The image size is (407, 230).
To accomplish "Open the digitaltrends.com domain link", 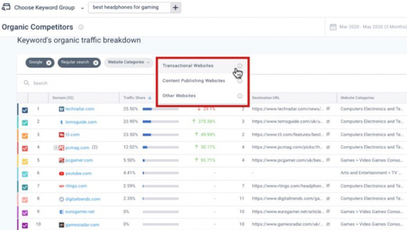I will click(83, 199).
